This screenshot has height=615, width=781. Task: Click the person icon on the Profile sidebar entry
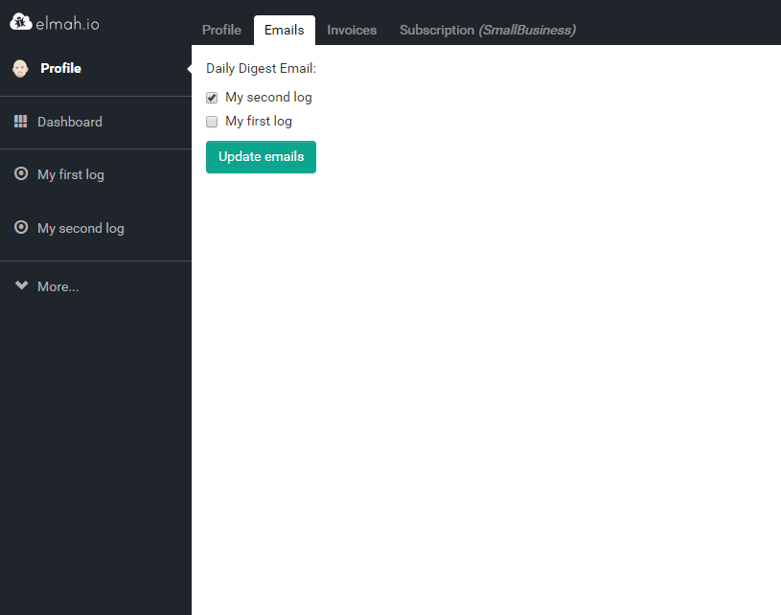(19, 68)
